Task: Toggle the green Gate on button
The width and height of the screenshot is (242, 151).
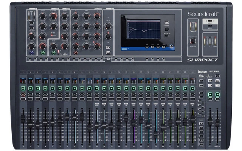Action: (x=43, y=53)
